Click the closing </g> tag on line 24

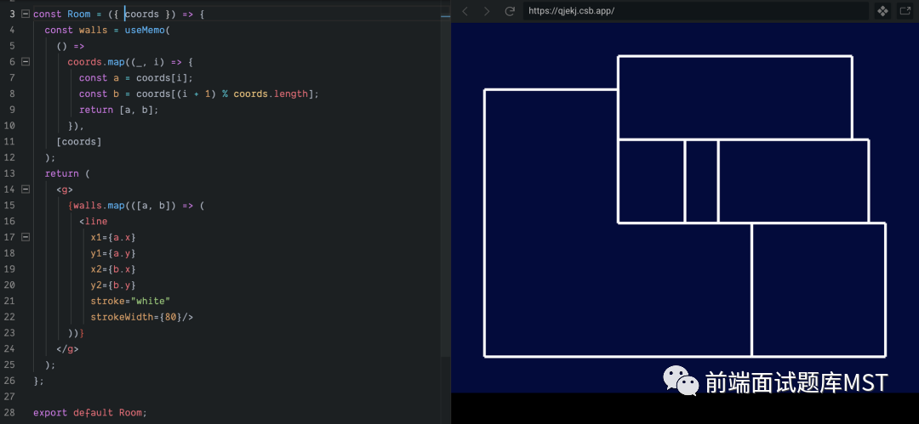(67, 349)
